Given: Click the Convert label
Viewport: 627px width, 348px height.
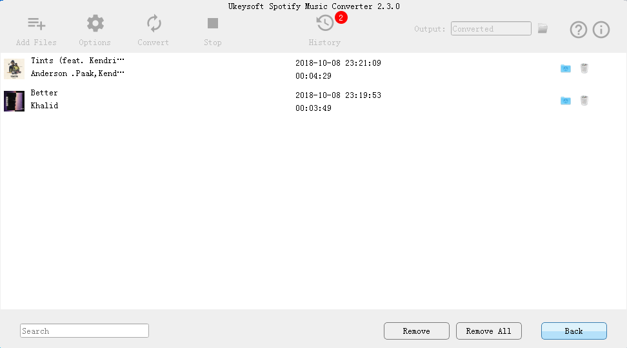Looking at the screenshot, I should pyautogui.click(x=153, y=43).
